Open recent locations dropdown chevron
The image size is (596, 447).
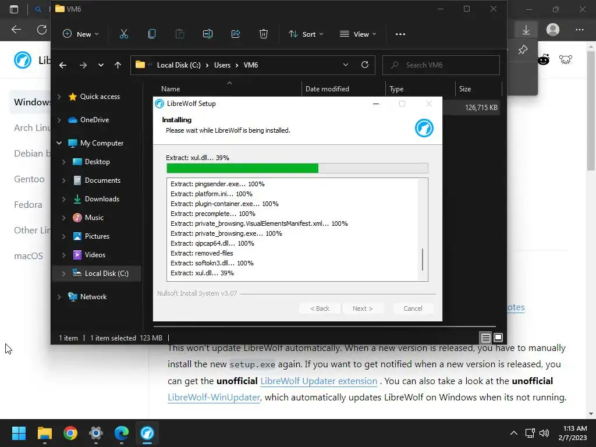coord(101,65)
